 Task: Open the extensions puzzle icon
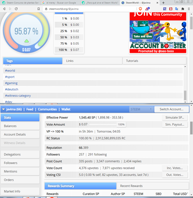pyautogui.click(x=183, y=9)
